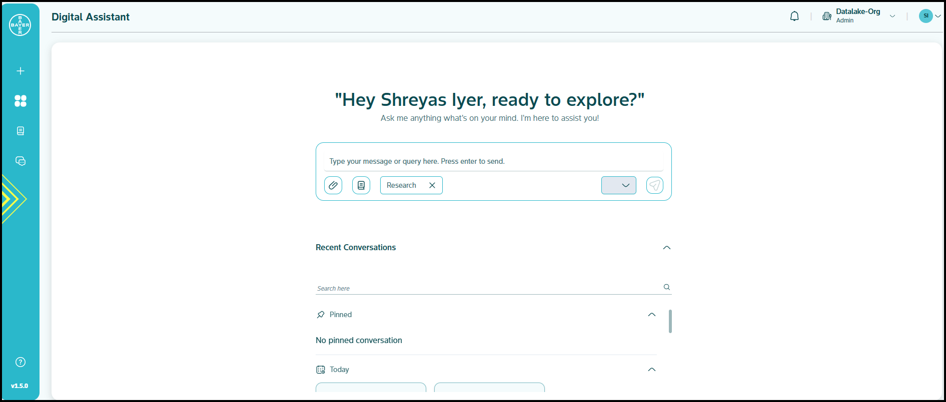Expand the Datalake-Org organization dropdown
This screenshot has height=402, width=946.
892,16
